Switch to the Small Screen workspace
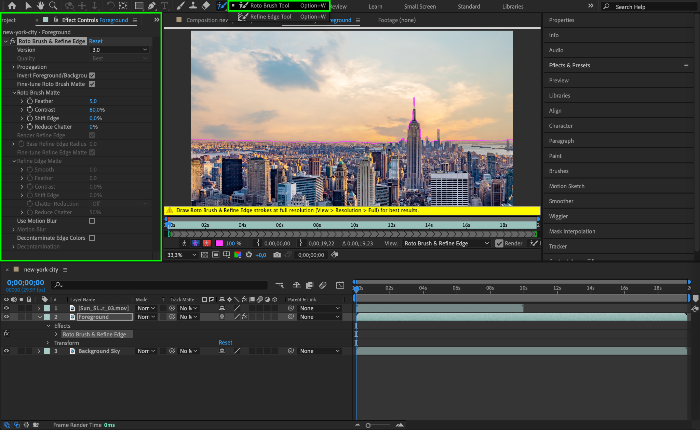Viewport: 700px width, 430px height. 420,6
